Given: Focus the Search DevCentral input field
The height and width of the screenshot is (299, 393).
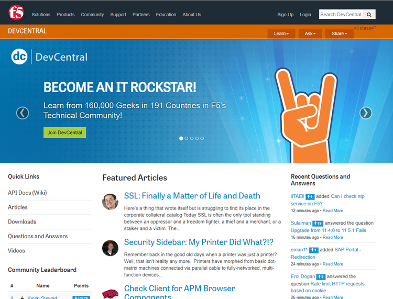Looking at the screenshot, I should tap(341, 15).
